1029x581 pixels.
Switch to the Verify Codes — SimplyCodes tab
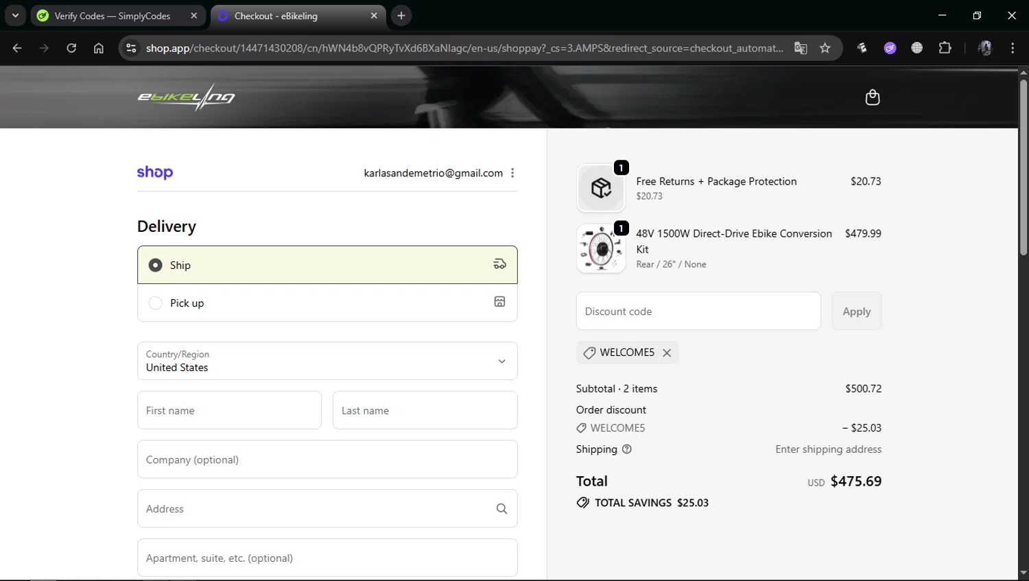(x=113, y=16)
